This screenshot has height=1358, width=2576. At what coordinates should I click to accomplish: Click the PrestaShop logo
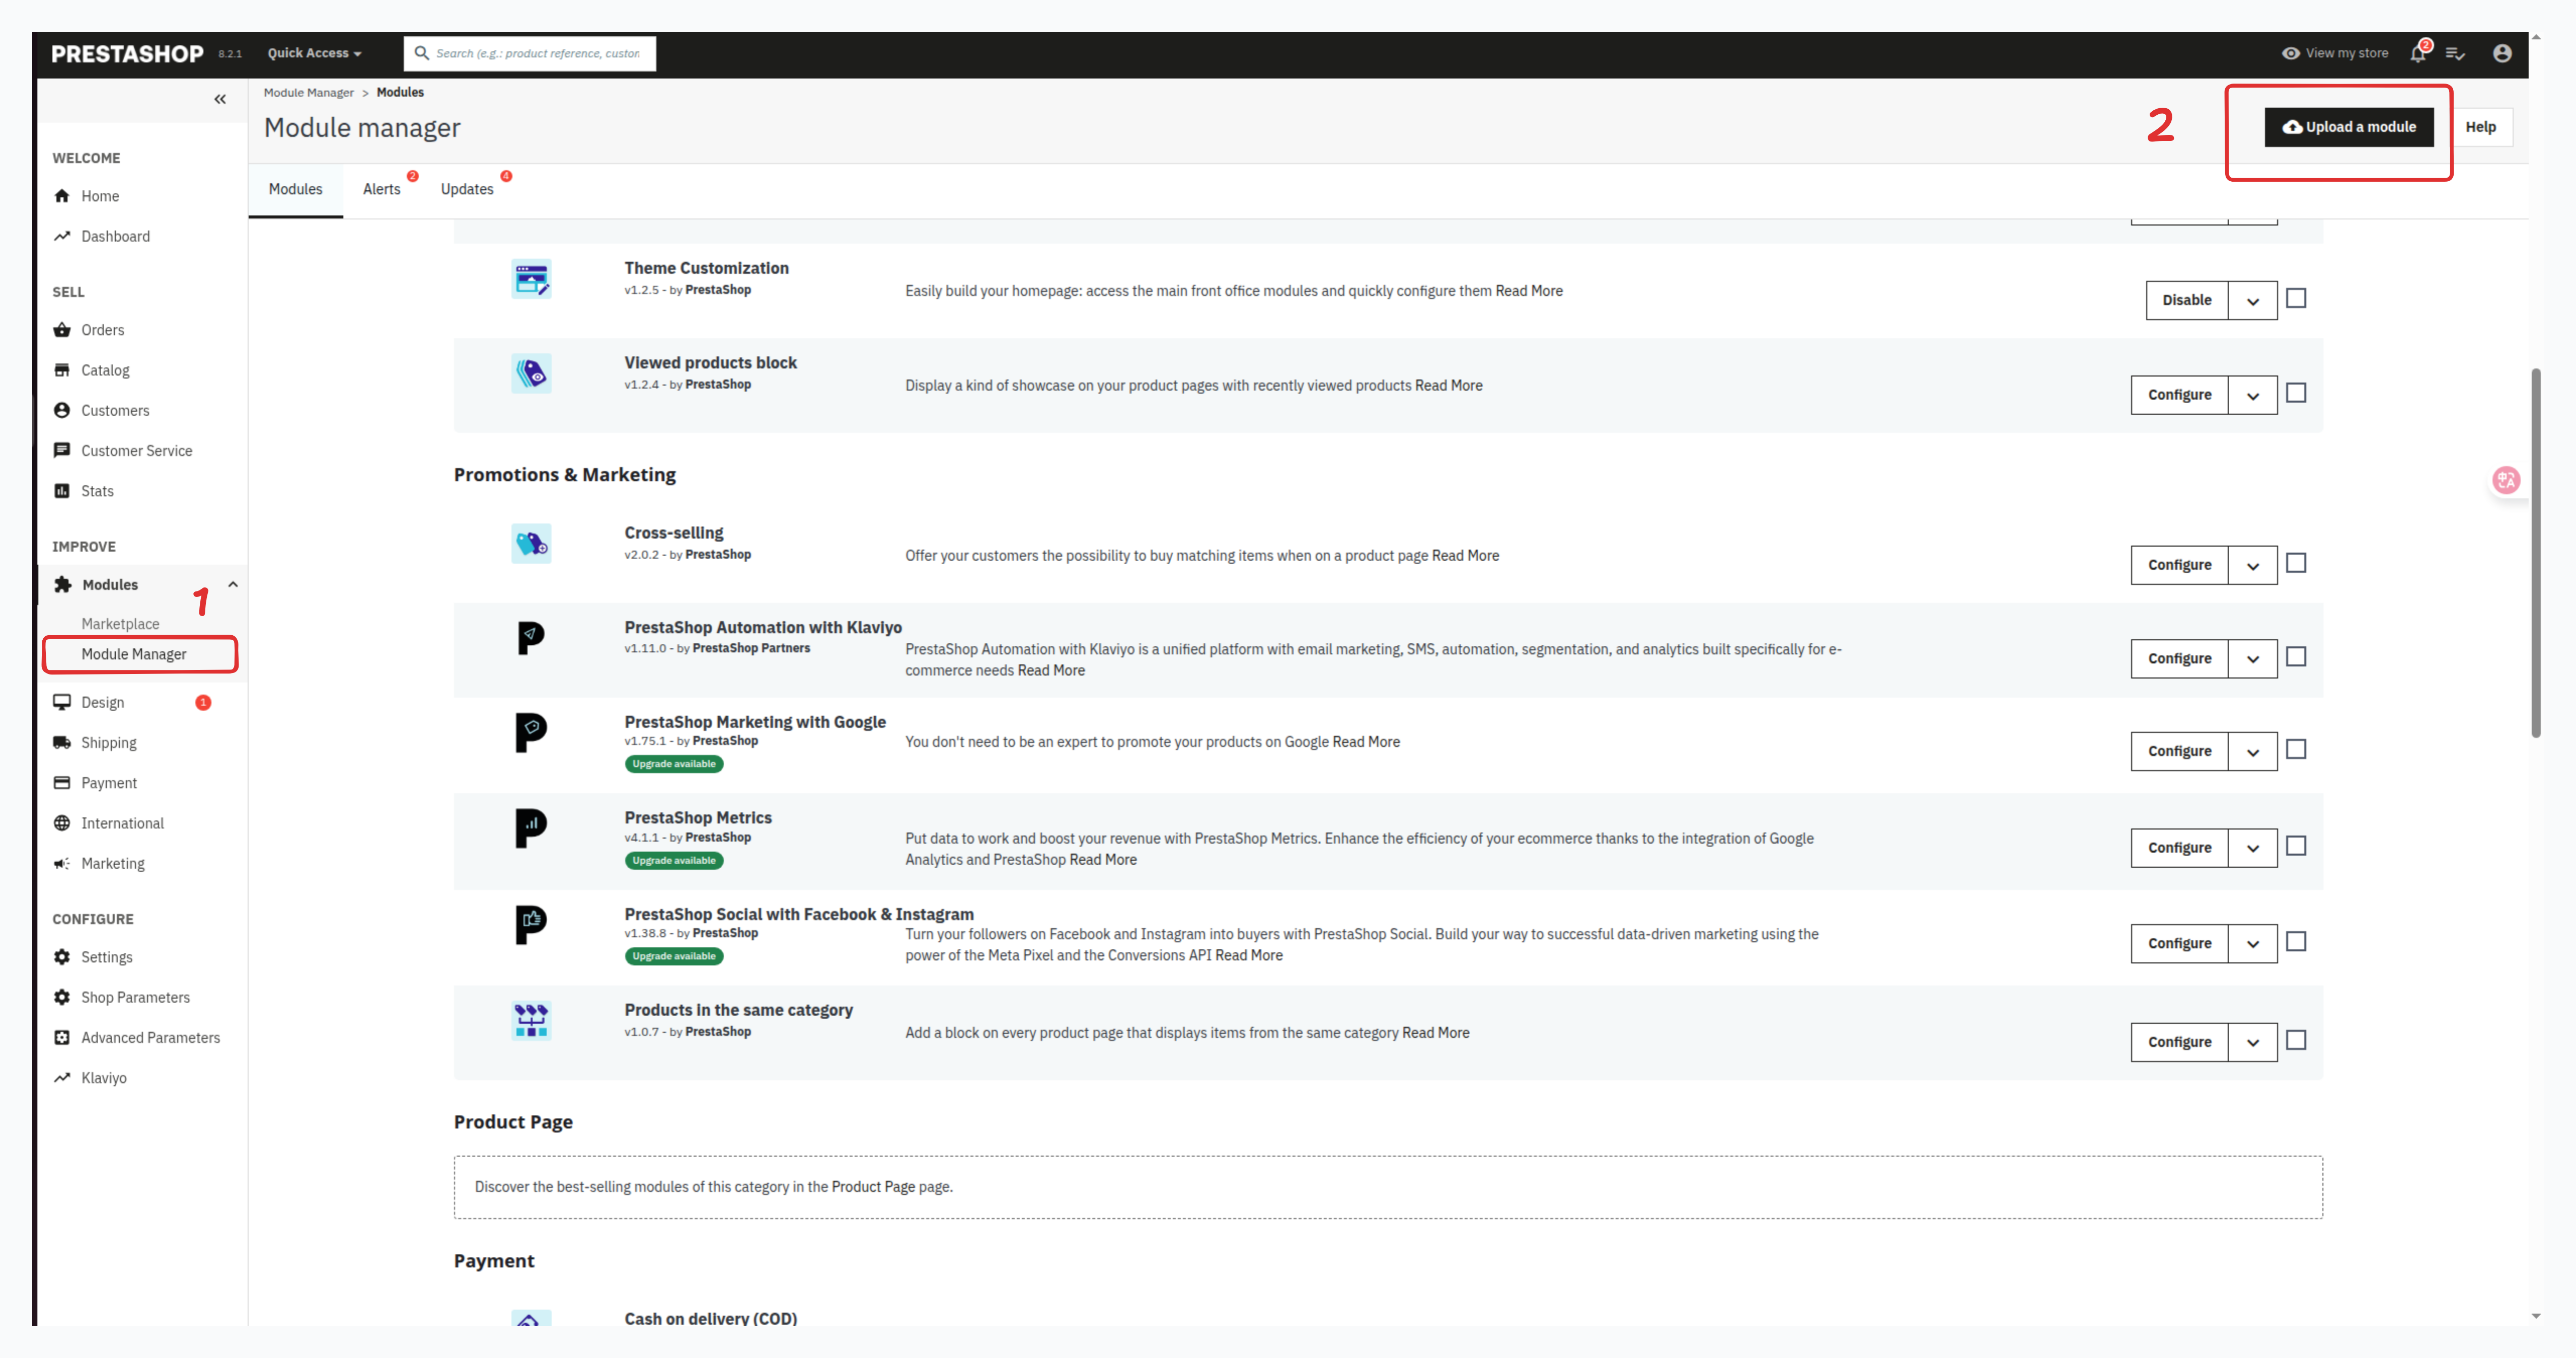click(127, 54)
